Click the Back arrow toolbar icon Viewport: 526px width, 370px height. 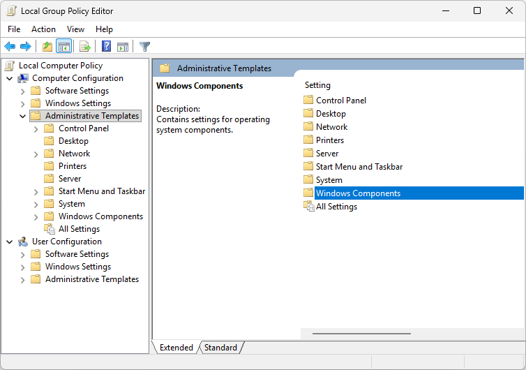pyautogui.click(x=10, y=46)
